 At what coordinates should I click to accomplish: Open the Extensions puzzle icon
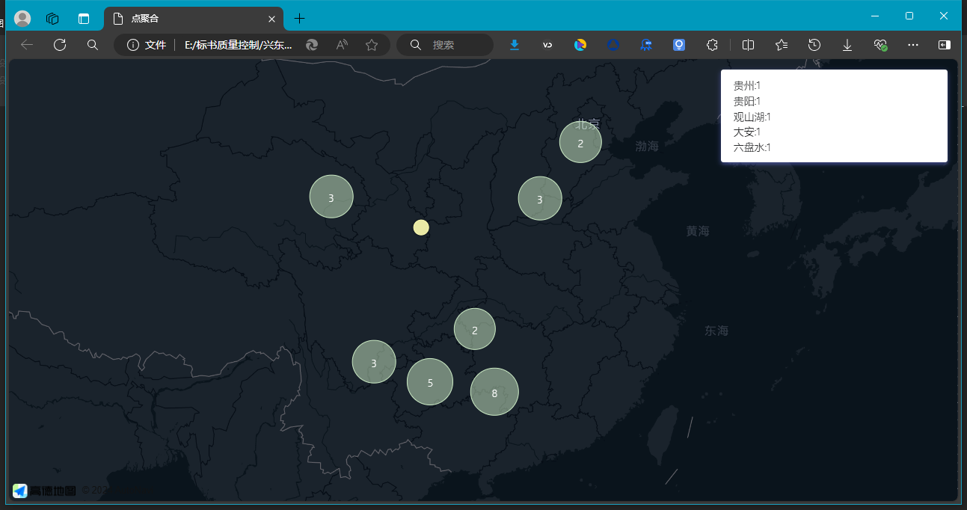point(712,45)
